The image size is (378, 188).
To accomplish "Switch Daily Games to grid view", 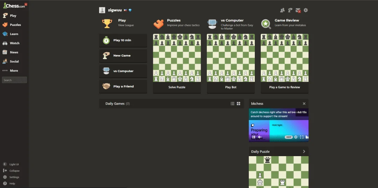I will coord(238,104).
